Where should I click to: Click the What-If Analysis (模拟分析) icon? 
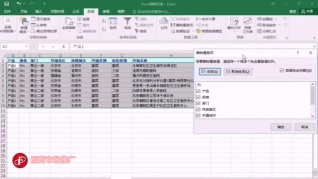click(x=234, y=23)
